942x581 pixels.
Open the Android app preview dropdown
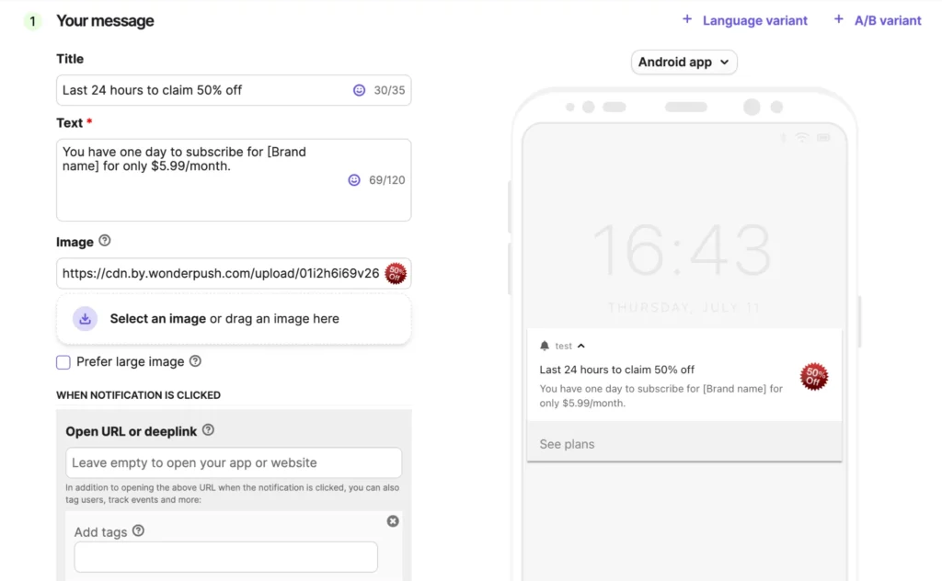coord(684,62)
